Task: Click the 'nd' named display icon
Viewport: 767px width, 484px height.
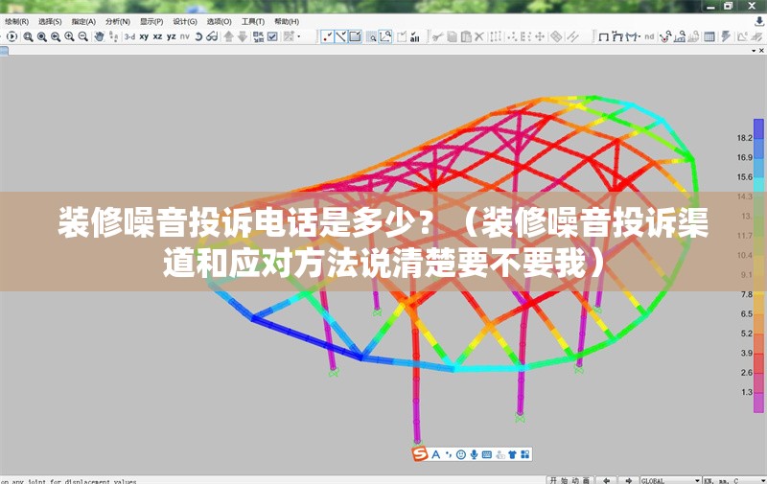Action: pos(649,36)
